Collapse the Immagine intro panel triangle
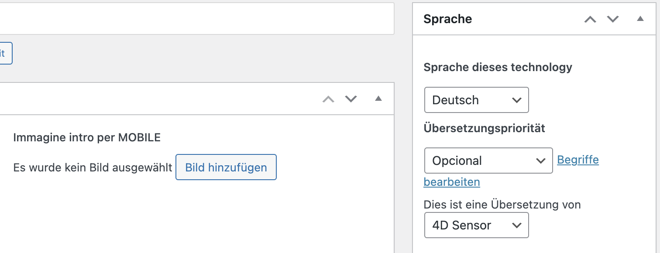660x253 pixels. click(x=378, y=99)
